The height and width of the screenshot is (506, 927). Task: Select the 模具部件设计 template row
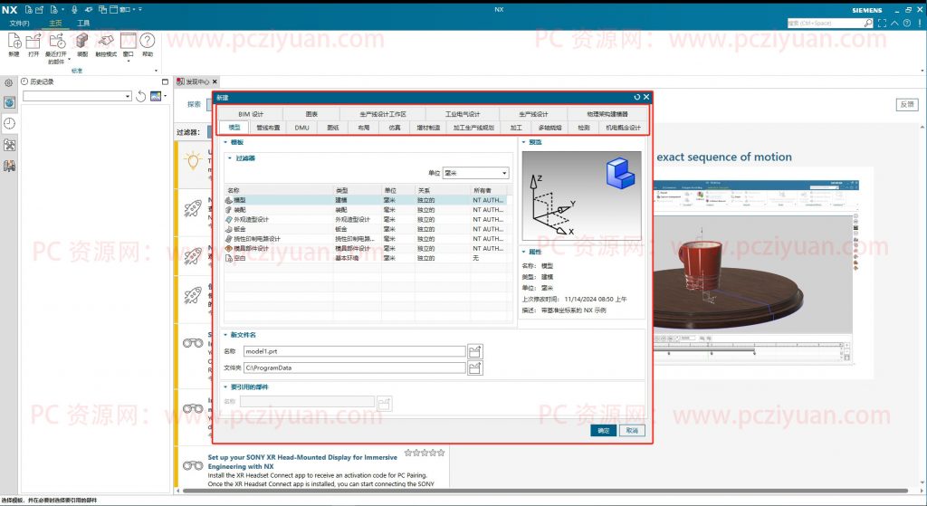click(x=366, y=248)
